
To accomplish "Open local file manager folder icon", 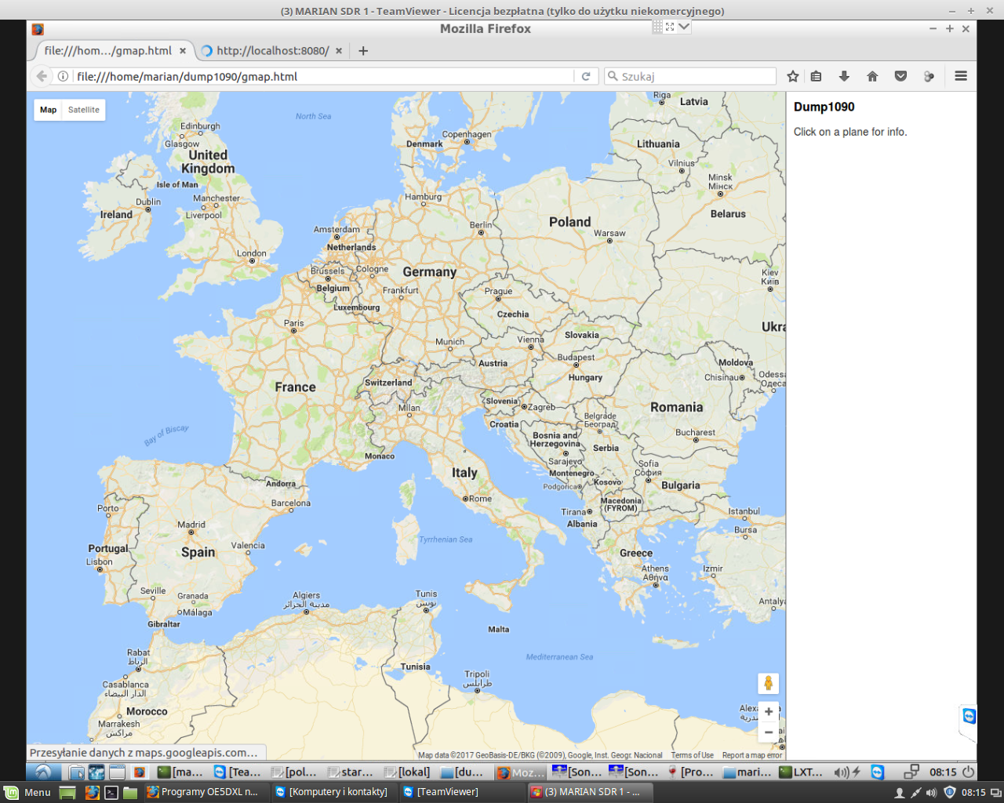I will tap(130, 792).
